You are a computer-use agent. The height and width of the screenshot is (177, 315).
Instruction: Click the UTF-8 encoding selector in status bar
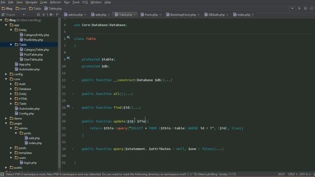pyautogui.click(x=305, y=174)
